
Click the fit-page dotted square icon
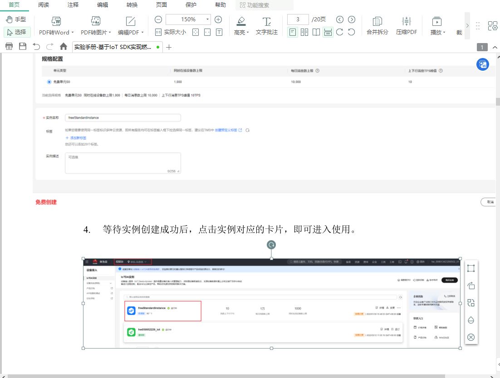196,32
